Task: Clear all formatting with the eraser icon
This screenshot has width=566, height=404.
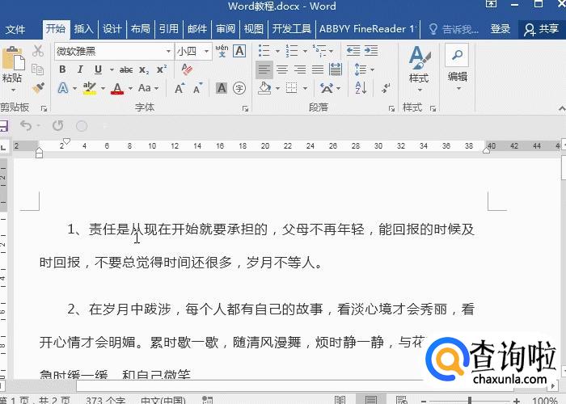Action: 186,69
